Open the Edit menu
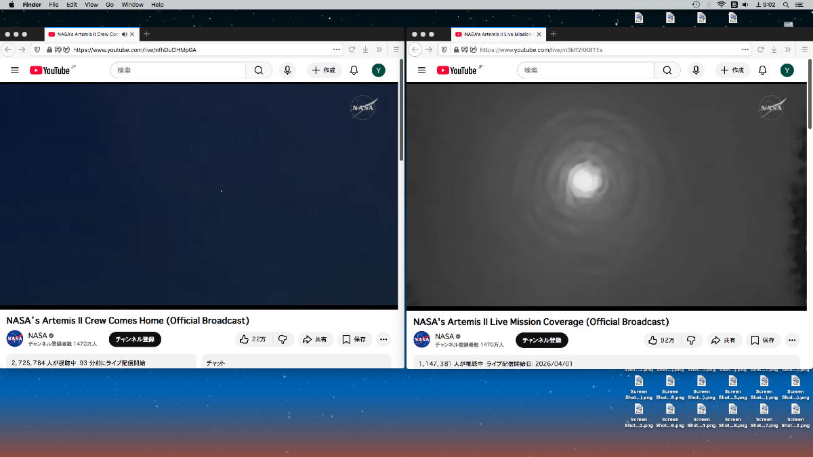This screenshot has width=813, height=457. click(x=72, y=5)
